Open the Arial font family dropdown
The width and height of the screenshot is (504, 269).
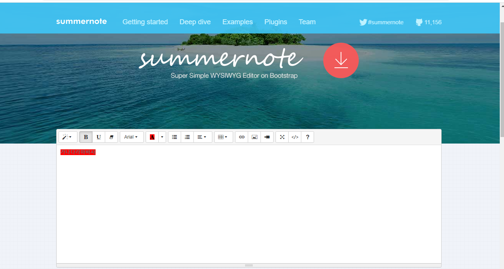point(131,137)
